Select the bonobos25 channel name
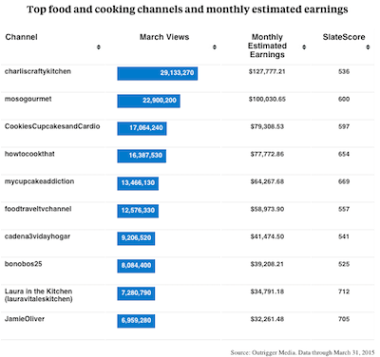The image size is (380, 357). 23,264
